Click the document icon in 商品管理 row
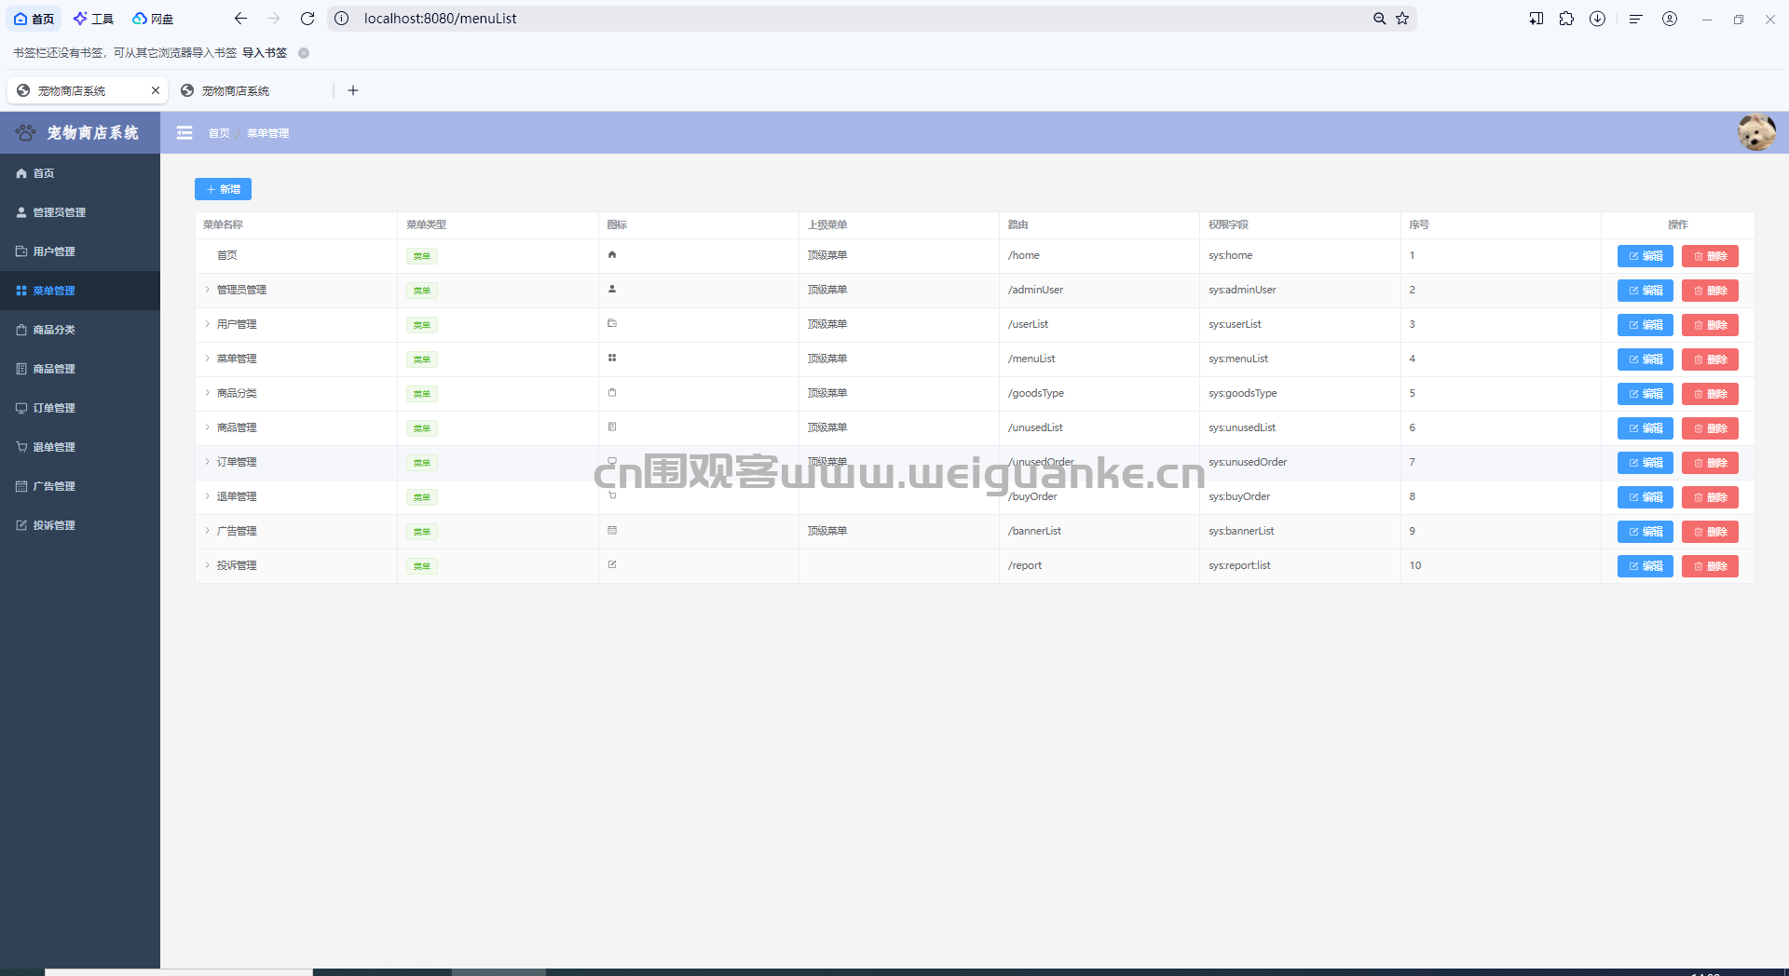1789x976 pixels. (x=612, y=427)
